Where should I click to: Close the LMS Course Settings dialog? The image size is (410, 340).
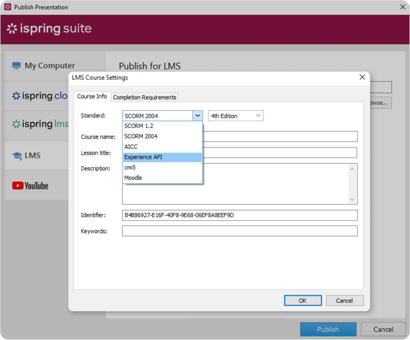click(362, 77)
